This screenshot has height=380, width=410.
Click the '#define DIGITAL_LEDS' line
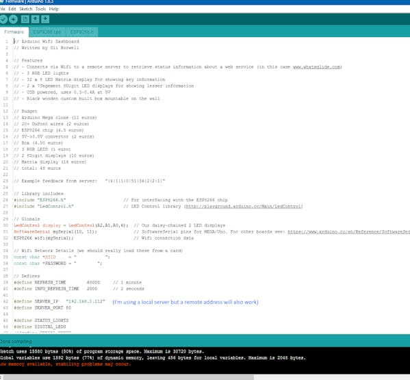(40, 327)
